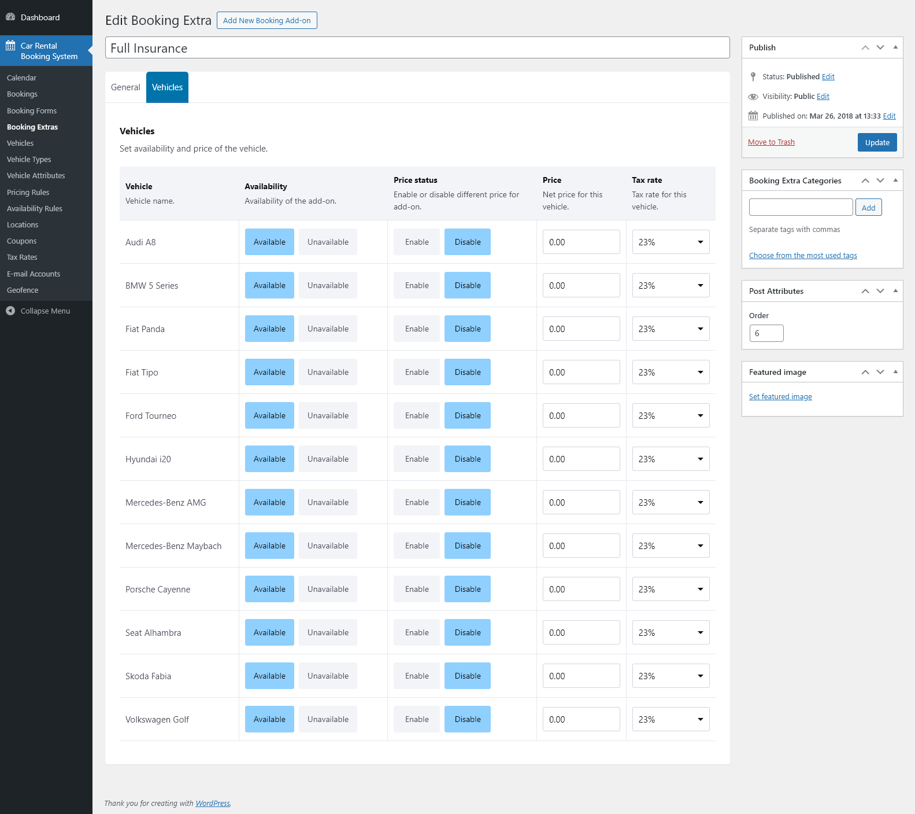Image resolution: width=915 pixels, height=814 pixels.
Task: Enable price status for Volkswagen Golf
Action: click(x=417, y=719)
